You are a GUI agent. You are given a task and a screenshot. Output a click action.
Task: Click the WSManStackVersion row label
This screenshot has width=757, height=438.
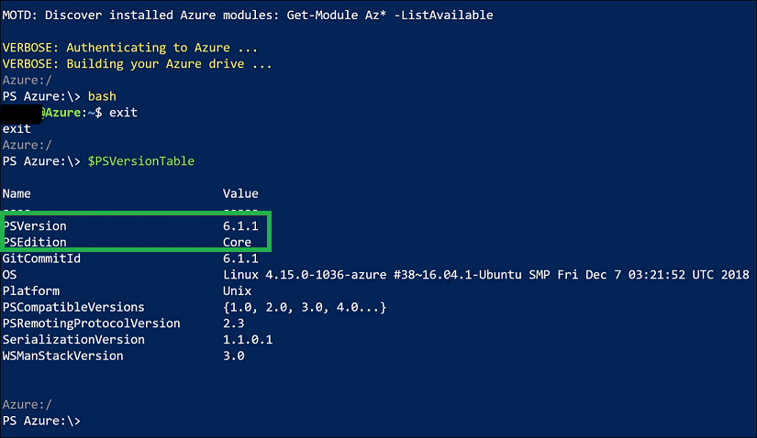click(62, 356)
